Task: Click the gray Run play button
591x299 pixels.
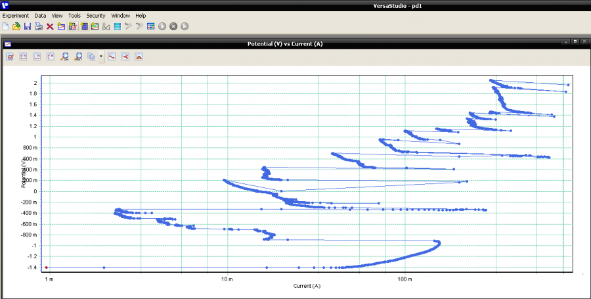Action: [x=162, y=26]
